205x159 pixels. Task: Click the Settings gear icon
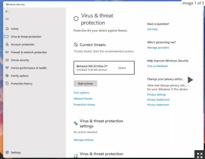[x=7, y=152]
